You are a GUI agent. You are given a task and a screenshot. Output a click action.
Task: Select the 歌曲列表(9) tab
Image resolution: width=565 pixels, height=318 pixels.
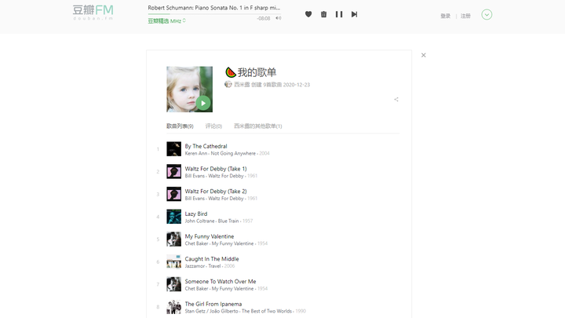point(180,126)
